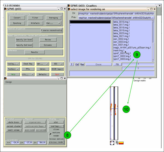
Task: Click the 'Rec' button in file selector
Action: coord(82,64)
